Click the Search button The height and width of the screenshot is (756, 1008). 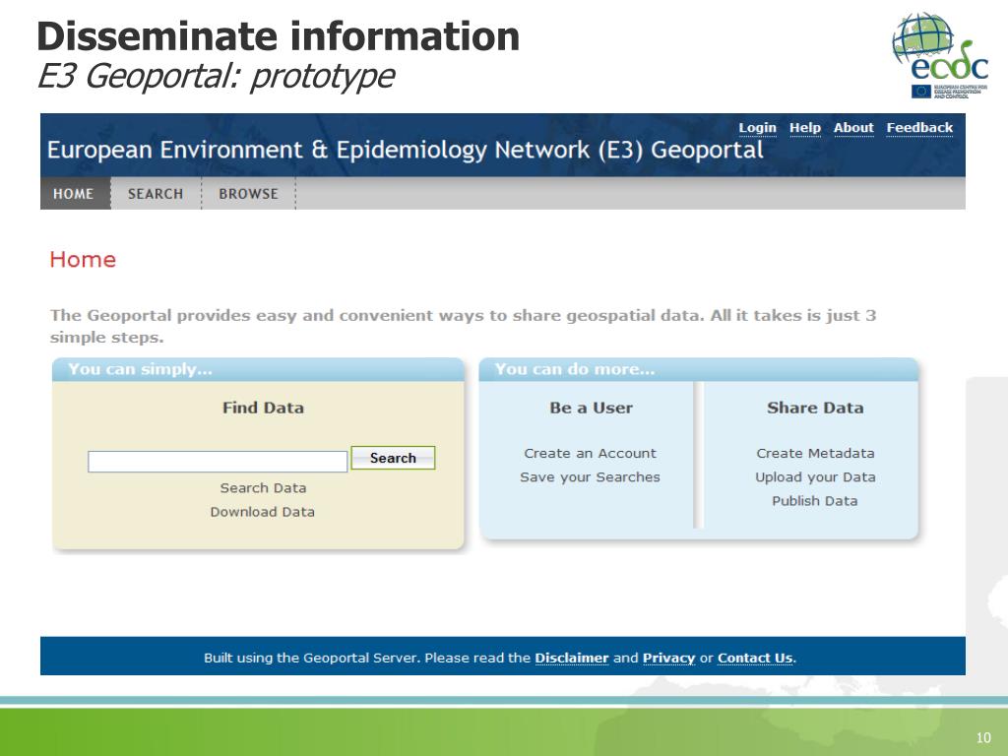[393, 458]
